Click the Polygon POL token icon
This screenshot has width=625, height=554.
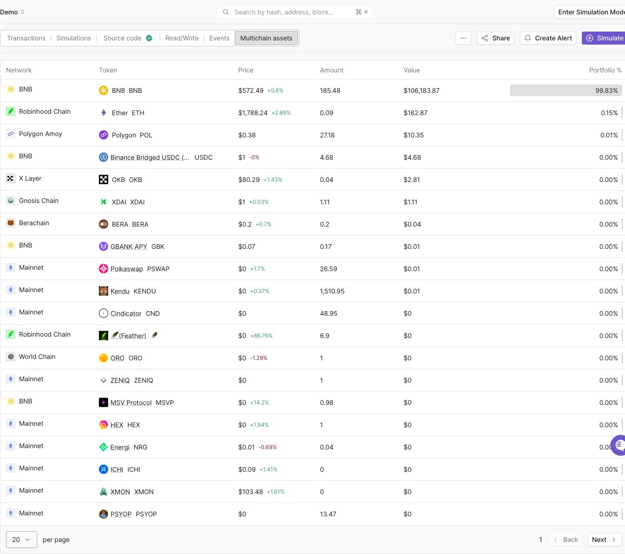(x=104, y=135)
